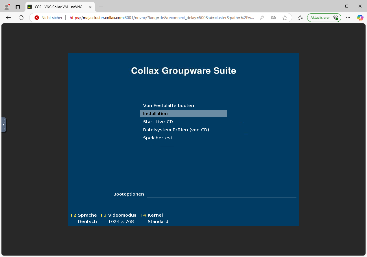Choose the Speichertest entry
This screenshot has height=257, width=367.
click(x=158, y=138)
